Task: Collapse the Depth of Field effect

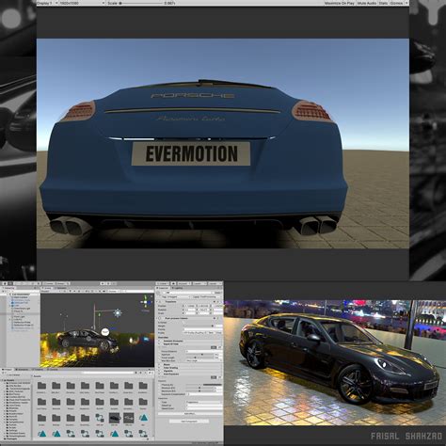Action: point(159,344)
